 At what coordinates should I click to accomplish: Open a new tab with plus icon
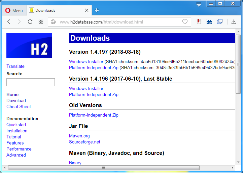click(x=97, y=10)
